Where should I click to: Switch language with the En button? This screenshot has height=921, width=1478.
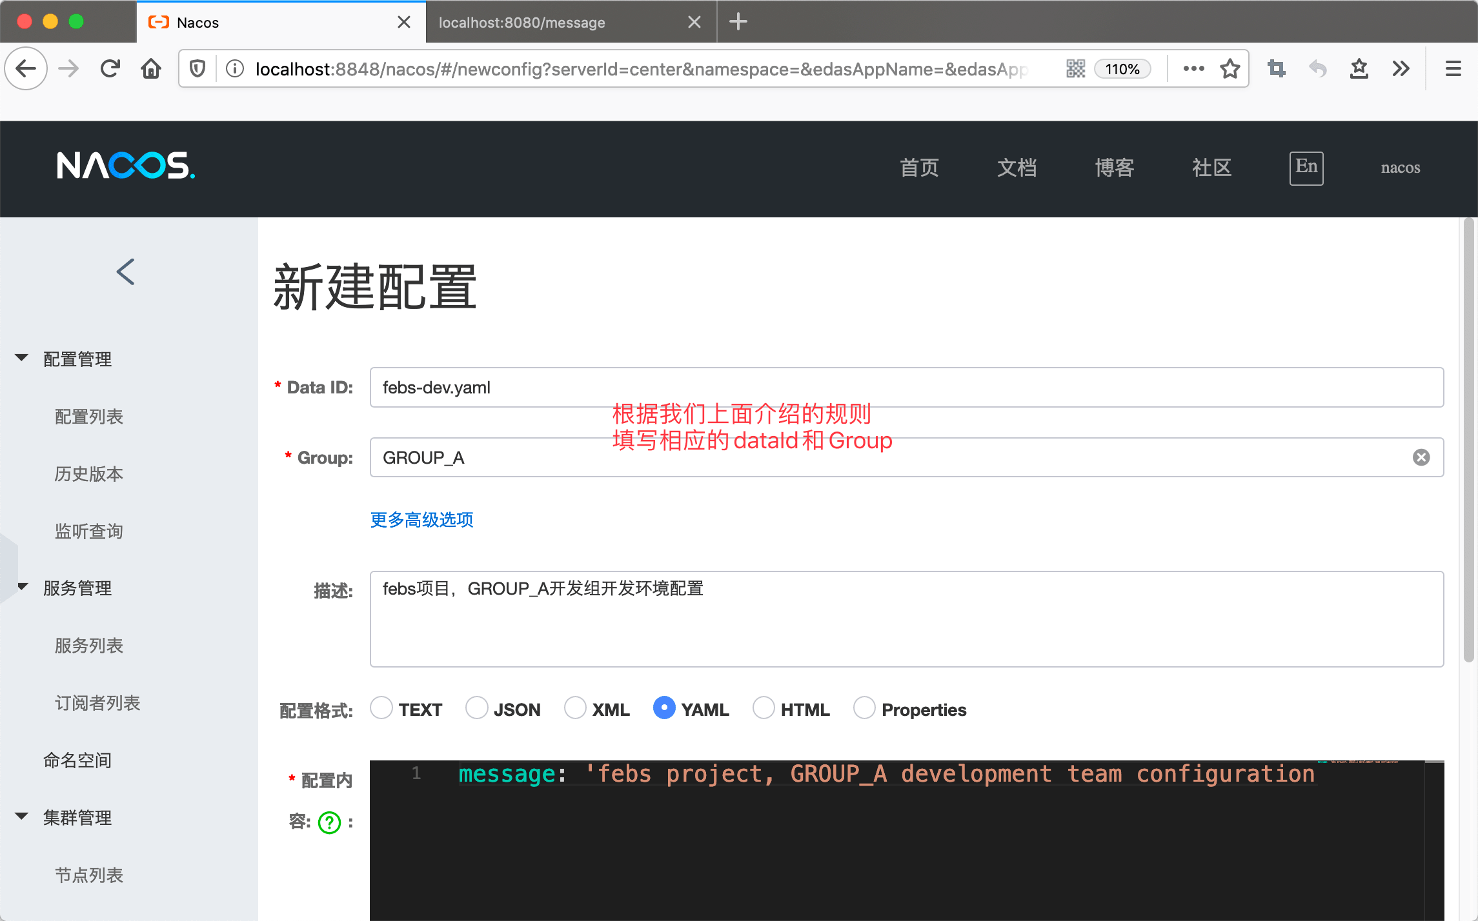point(1306,168)
